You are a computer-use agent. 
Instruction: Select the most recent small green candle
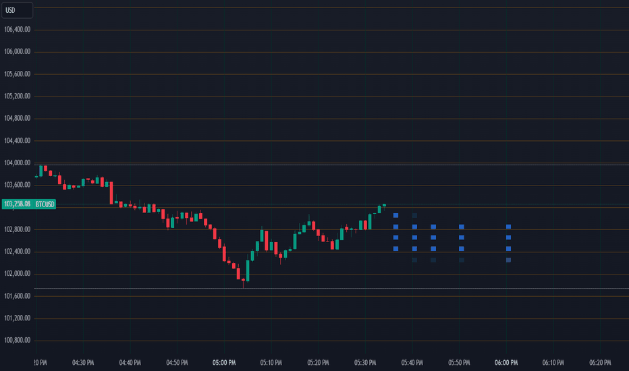coord(384,205)
